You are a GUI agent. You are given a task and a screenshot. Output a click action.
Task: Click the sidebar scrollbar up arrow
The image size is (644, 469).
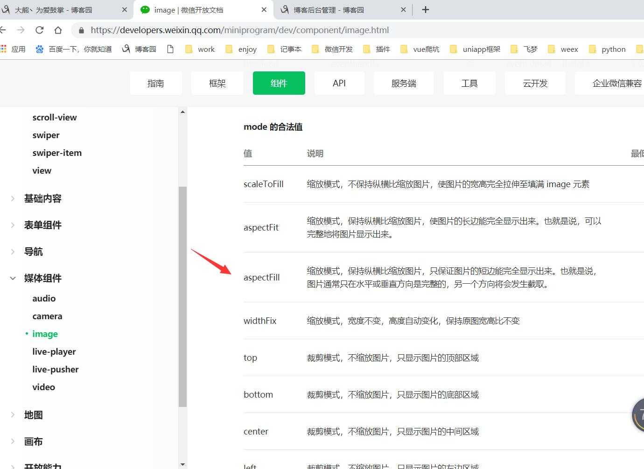[182, 112]
